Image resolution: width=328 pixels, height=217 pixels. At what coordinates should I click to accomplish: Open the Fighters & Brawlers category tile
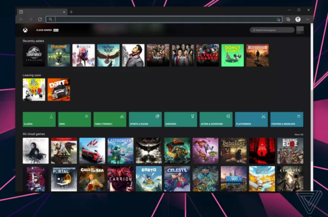click(x=286, y=119)
